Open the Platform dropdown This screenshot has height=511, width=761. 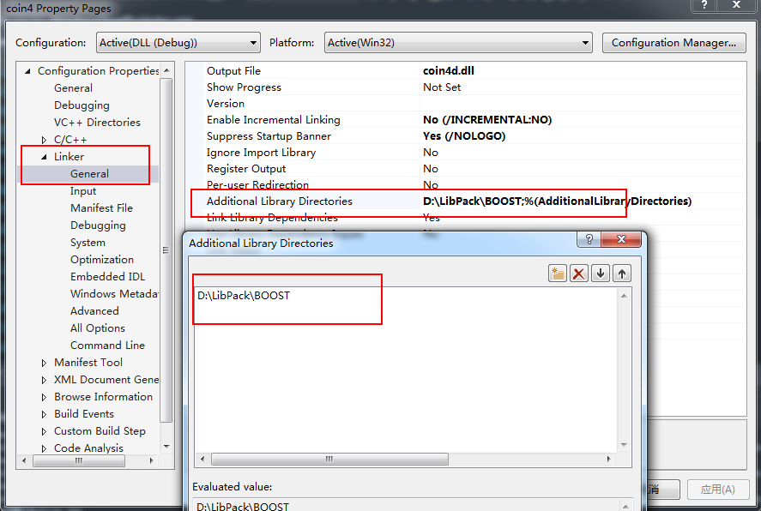(459, 42)
